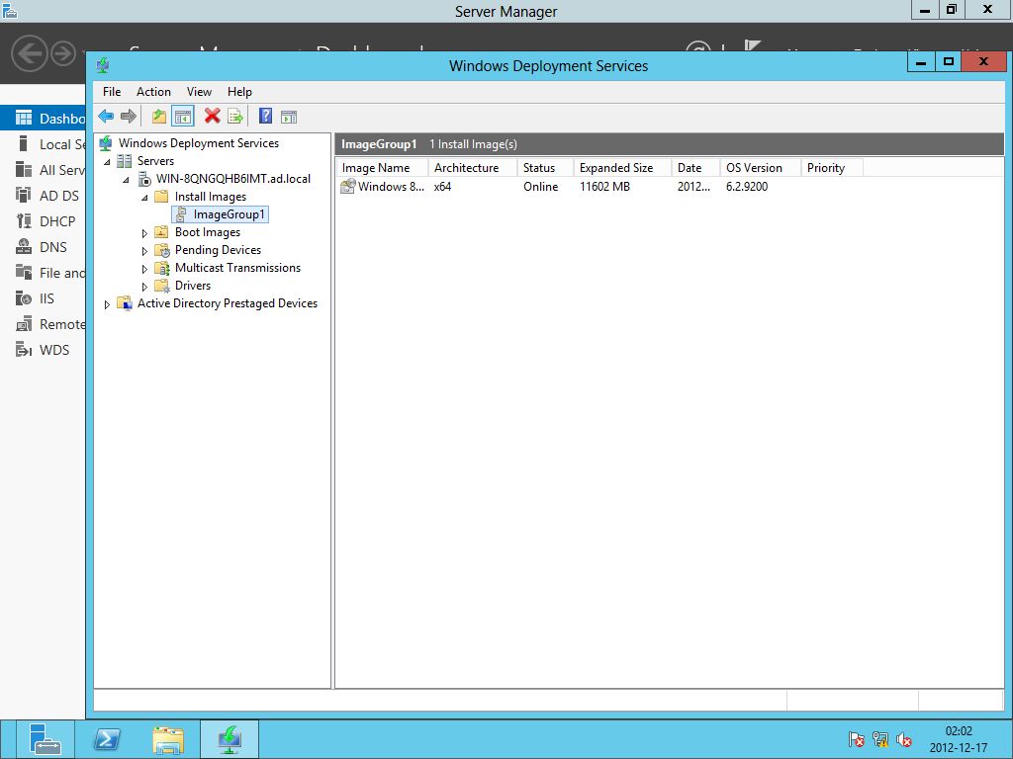The image size is (1013, 759).
Task: Sort by the OS Version column header
Action: 761,168
